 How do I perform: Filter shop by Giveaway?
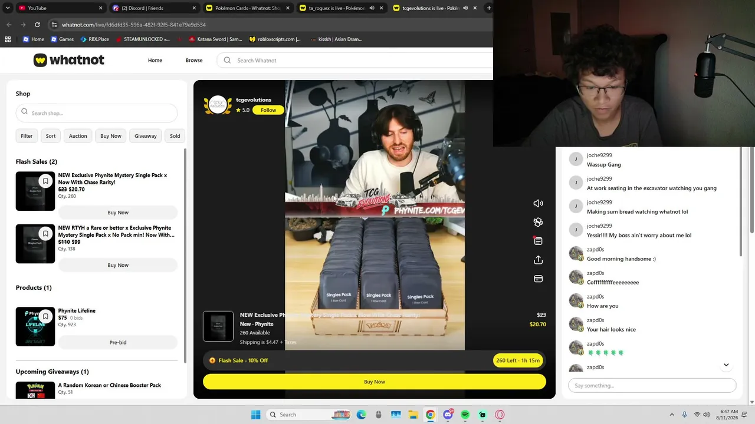pos(145,136)
